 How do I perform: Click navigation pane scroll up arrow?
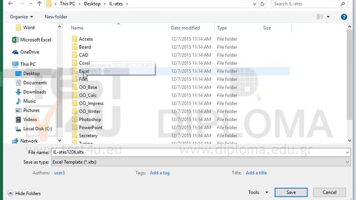click(x=60, y=27)
